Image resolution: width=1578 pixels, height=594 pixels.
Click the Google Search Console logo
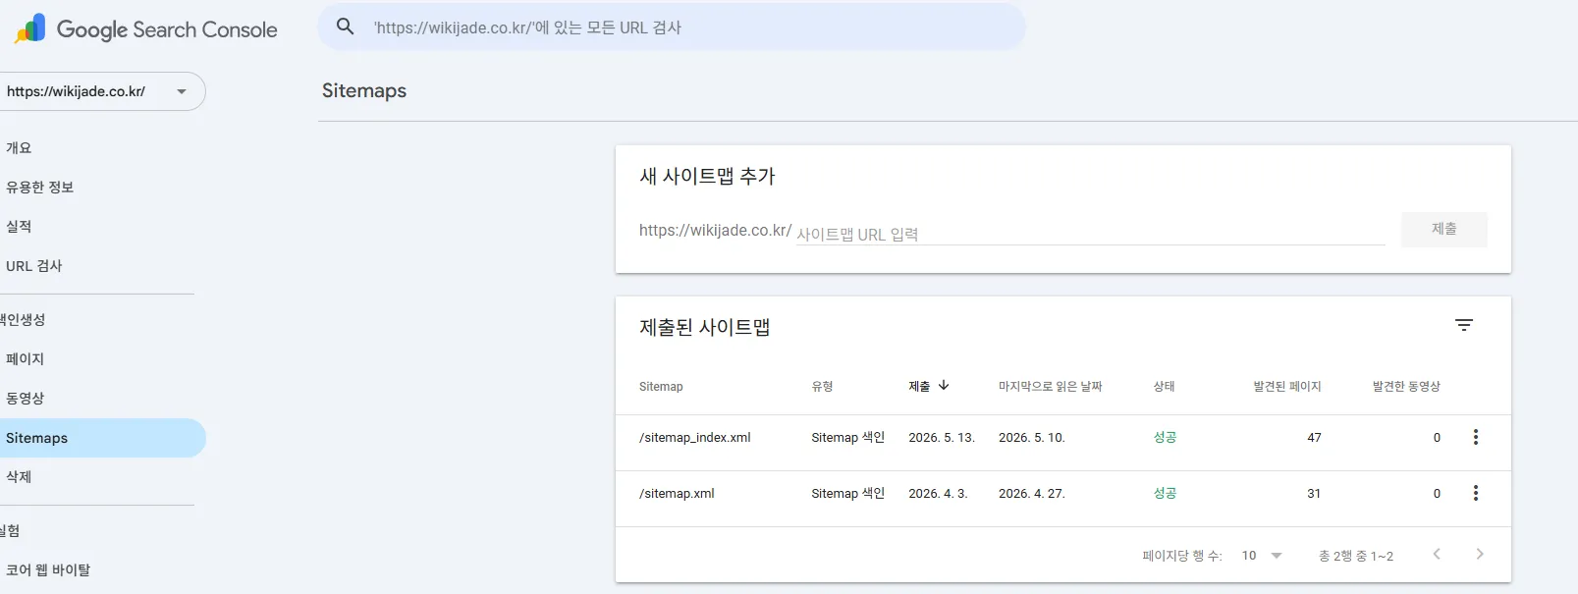click(x=147, y=29)
